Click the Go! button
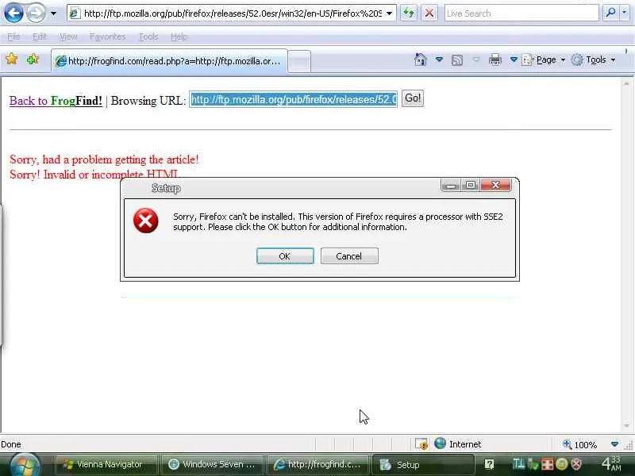The image size is (635, 476). [413, 98]
